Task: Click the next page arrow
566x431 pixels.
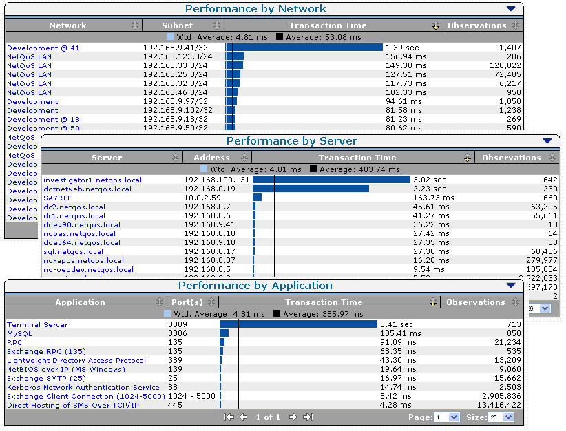Action: click(293, 417)
